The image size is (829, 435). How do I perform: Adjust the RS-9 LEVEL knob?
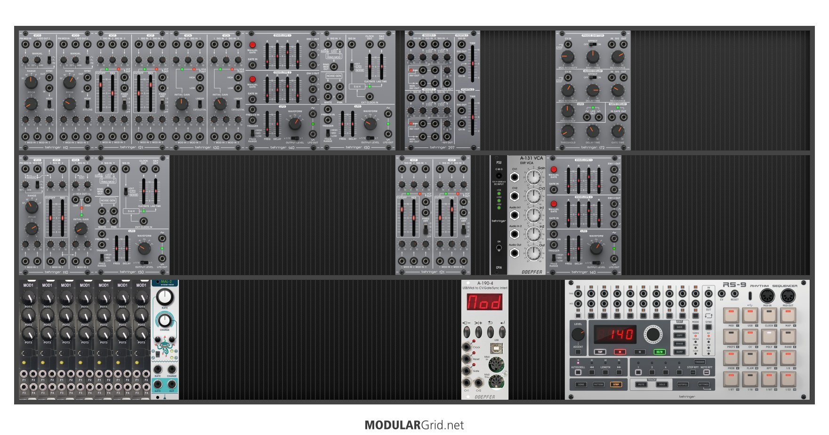pos(578,334)
